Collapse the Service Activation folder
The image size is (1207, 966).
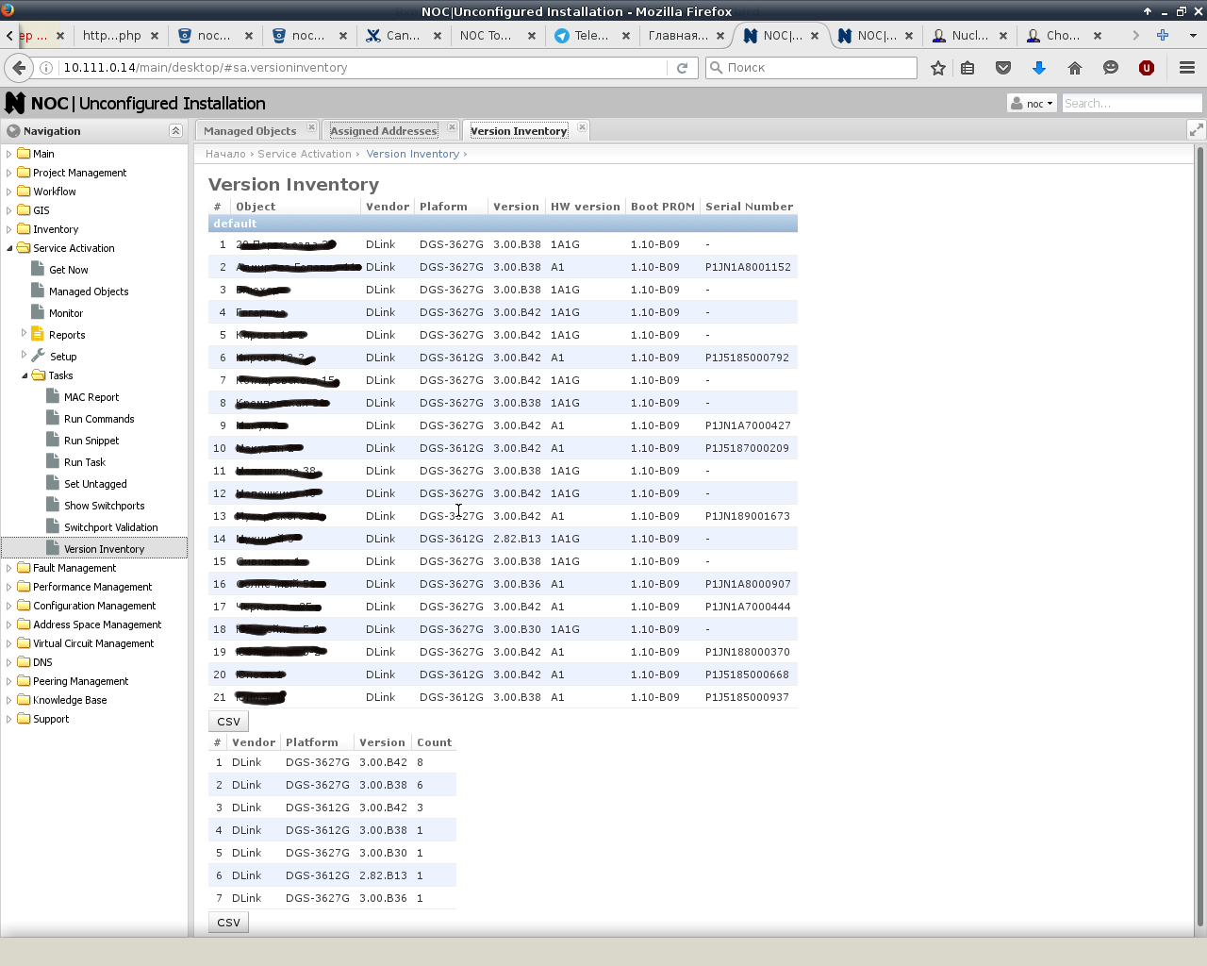(x=9, y=248)
